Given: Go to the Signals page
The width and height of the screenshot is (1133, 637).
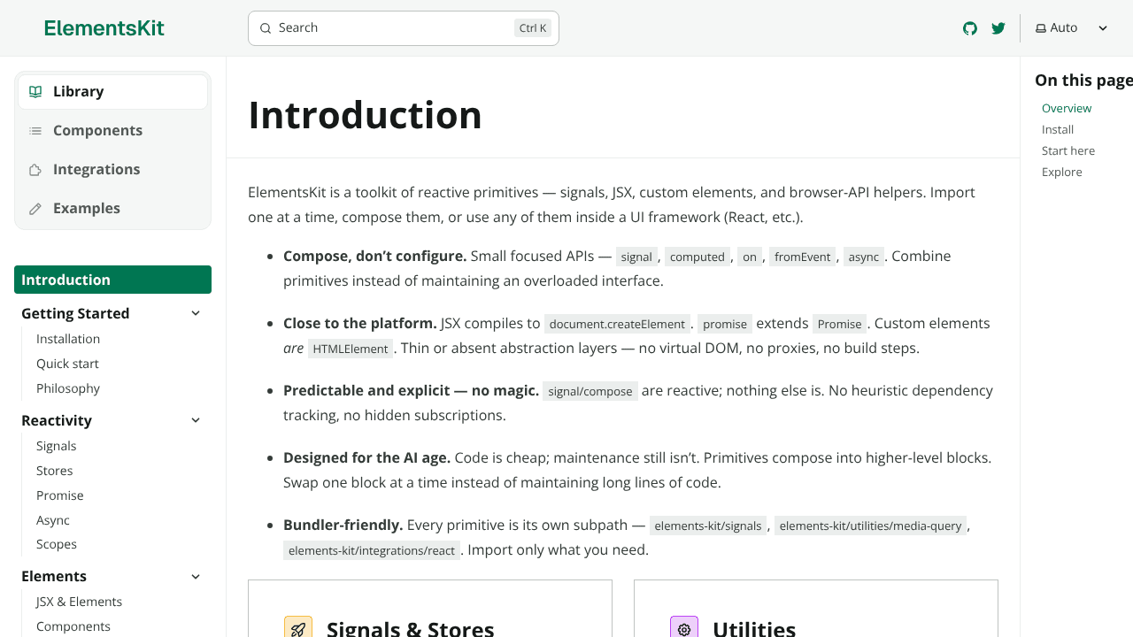Looking at the screenshot, I should [x=57, y=446].
